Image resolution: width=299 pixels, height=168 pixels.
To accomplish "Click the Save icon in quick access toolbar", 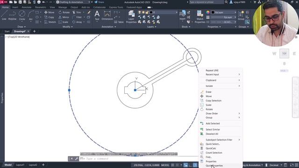I will pos(20,2).
